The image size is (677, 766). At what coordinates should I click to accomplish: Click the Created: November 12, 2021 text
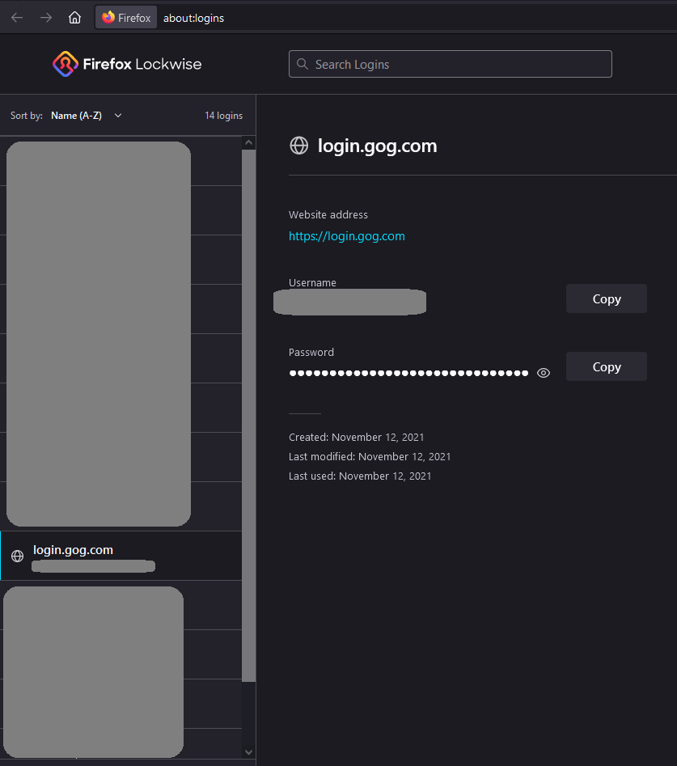(x=356, y=438)
